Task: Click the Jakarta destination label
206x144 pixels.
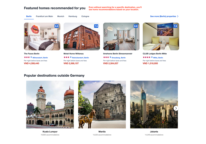Action: tap(154, 132)
